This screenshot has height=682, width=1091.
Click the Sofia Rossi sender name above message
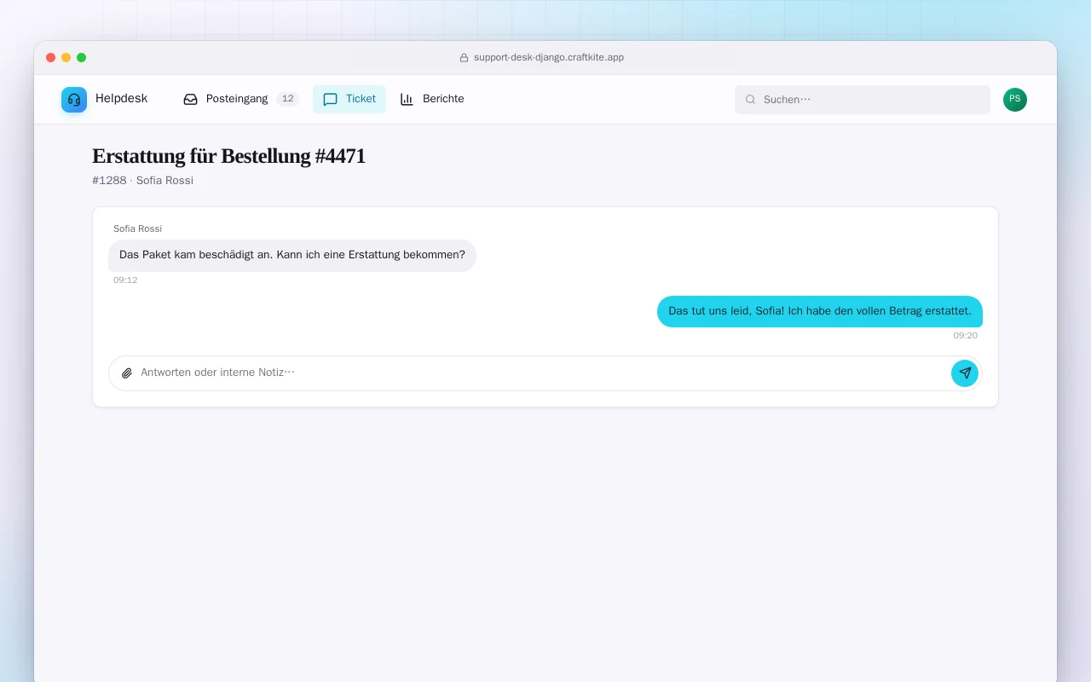(x=137, y=228)
